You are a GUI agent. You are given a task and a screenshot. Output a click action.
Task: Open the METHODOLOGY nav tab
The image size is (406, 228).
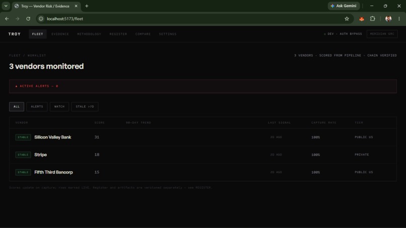click(89, 34)
